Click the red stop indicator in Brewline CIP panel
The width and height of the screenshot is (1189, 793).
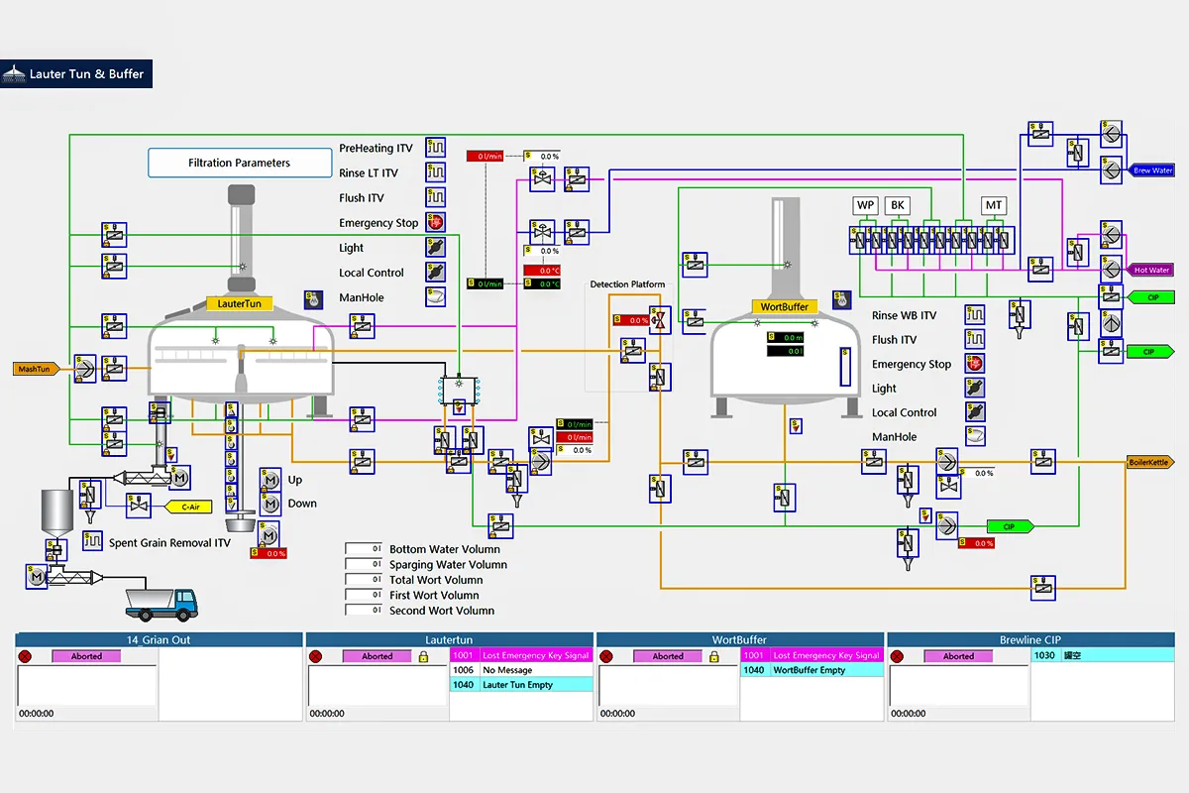[x=898, y=656]
